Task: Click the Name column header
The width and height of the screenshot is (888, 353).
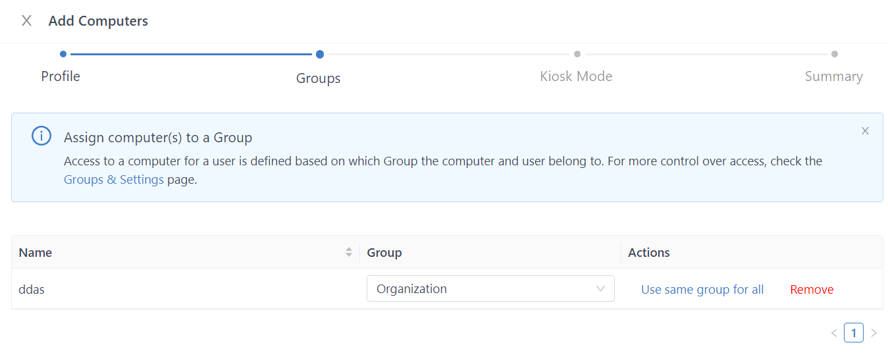Action: pos(36,252)
